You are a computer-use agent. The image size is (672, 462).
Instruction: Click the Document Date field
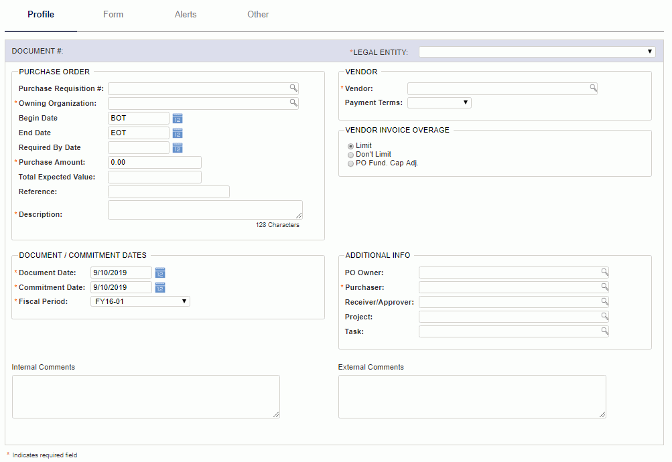[x=121, y=273]
